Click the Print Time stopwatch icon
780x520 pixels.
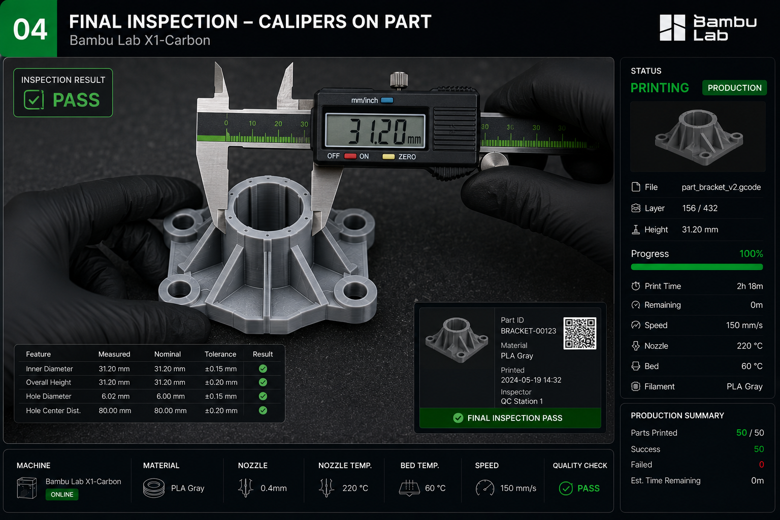636,286
